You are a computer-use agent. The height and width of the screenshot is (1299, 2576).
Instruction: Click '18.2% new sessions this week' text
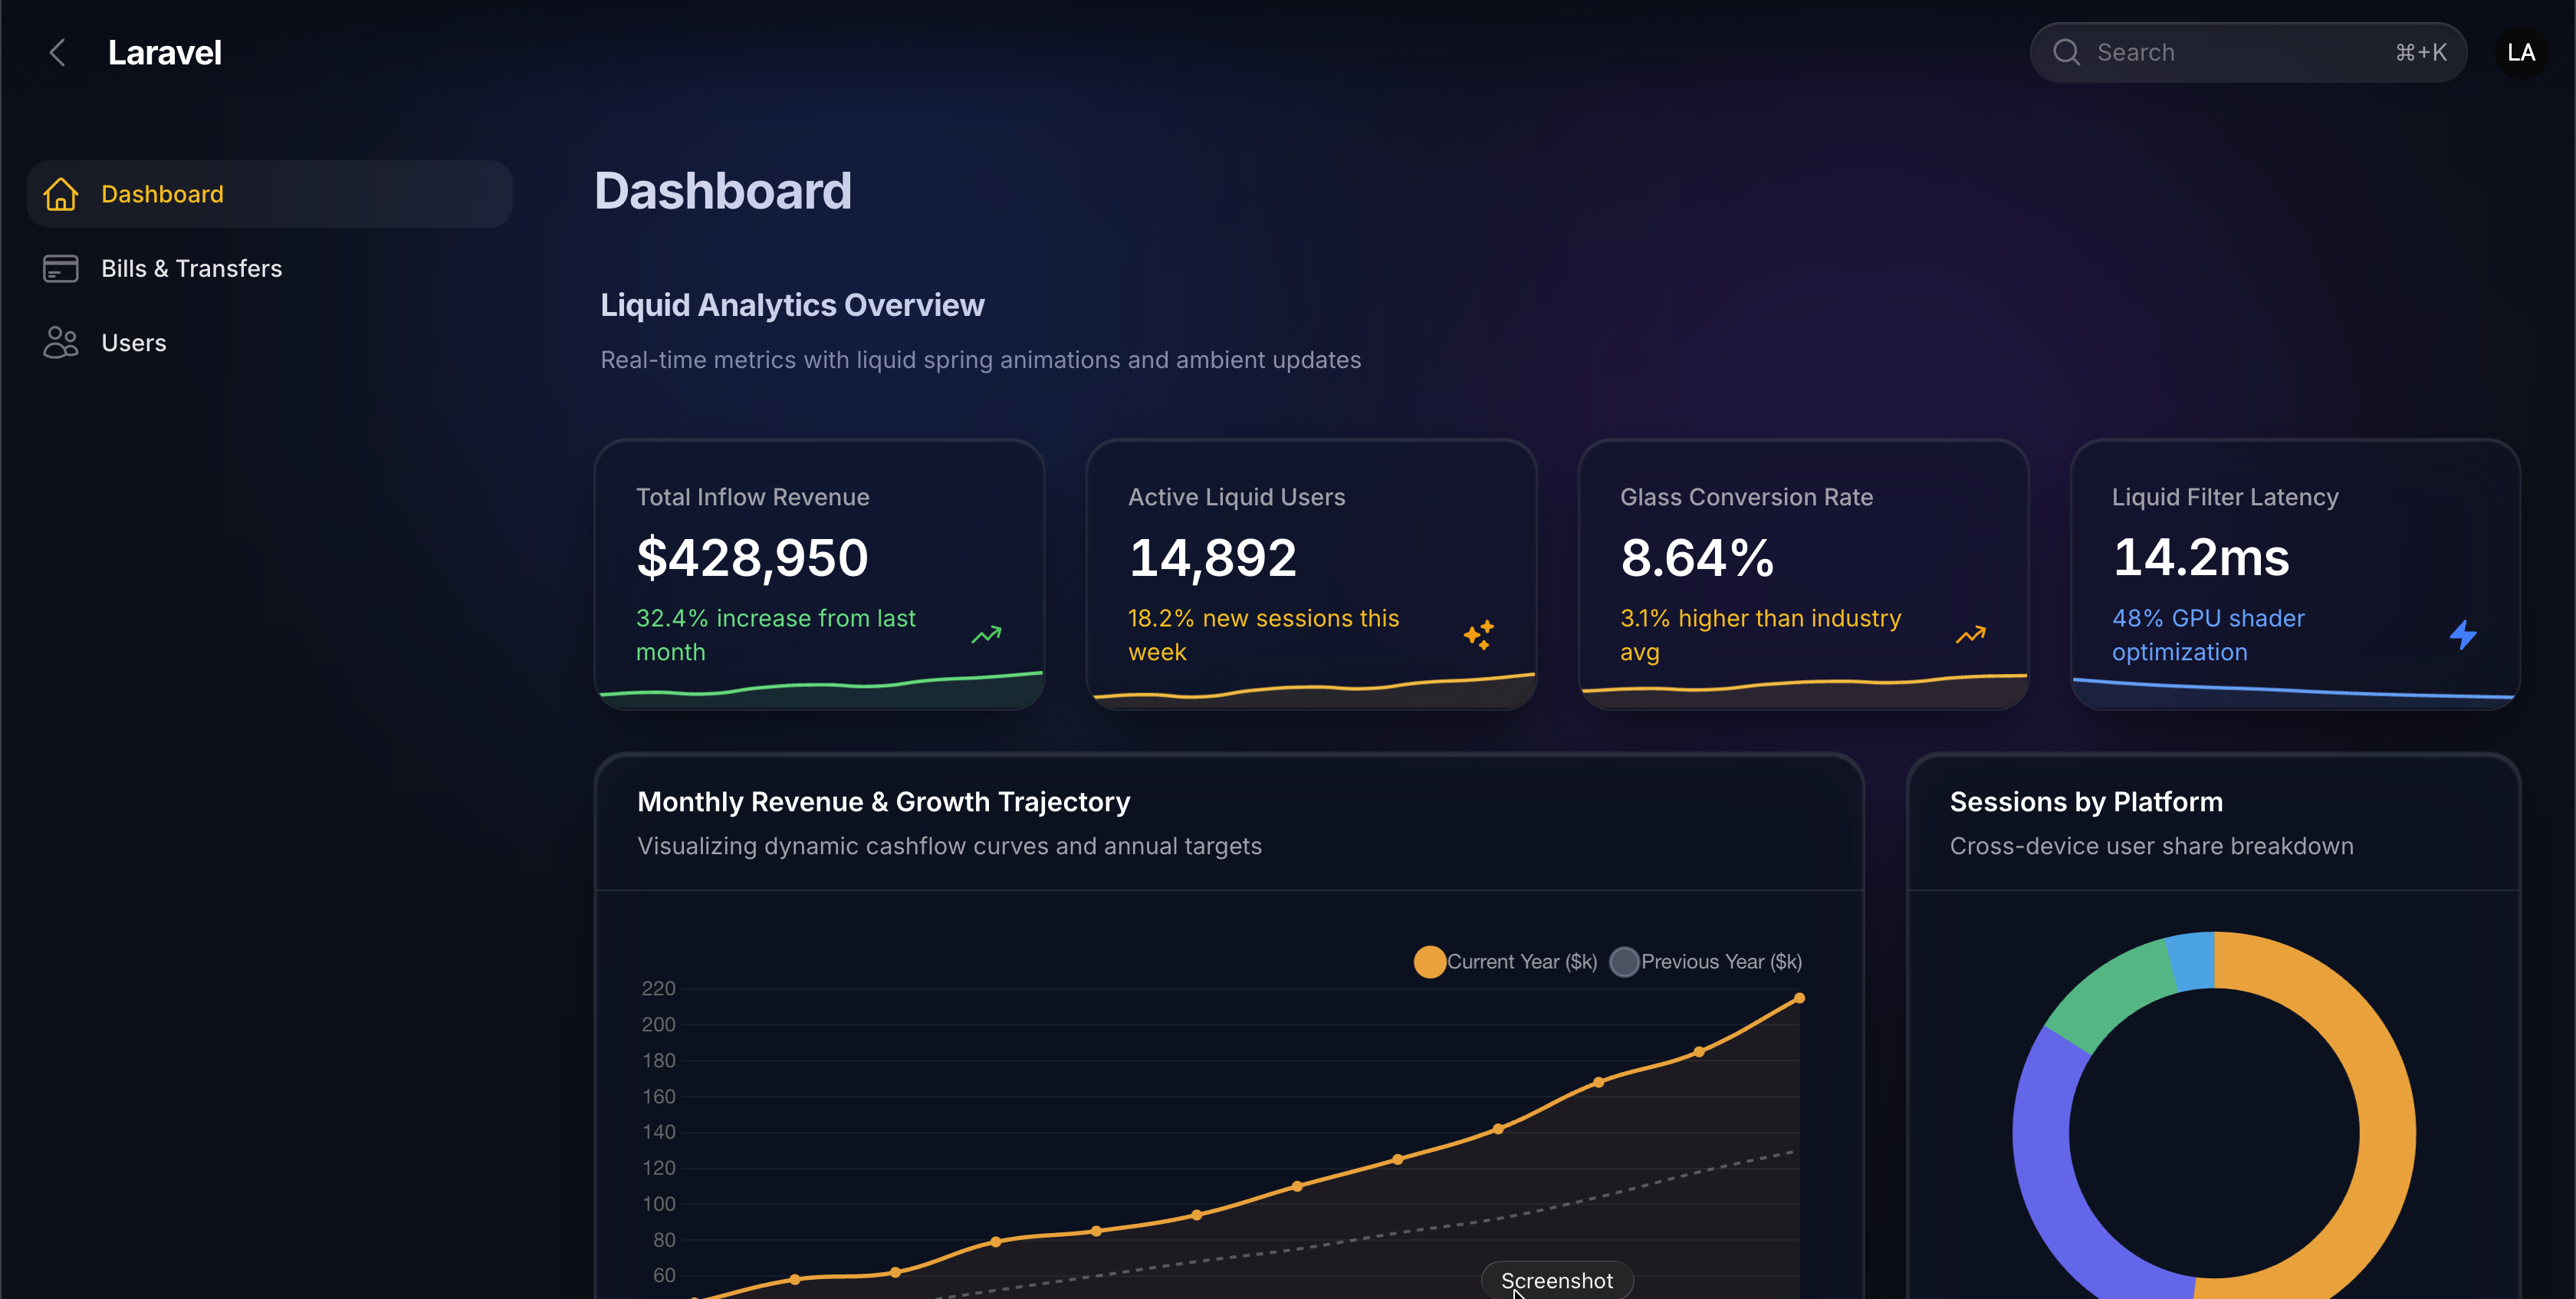pos(1264,635)
